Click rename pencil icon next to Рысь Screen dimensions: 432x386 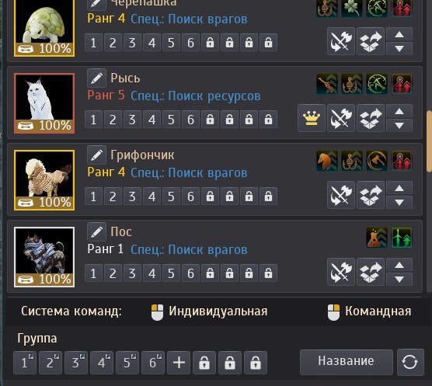pyautogui.click(x=96, y=78)
